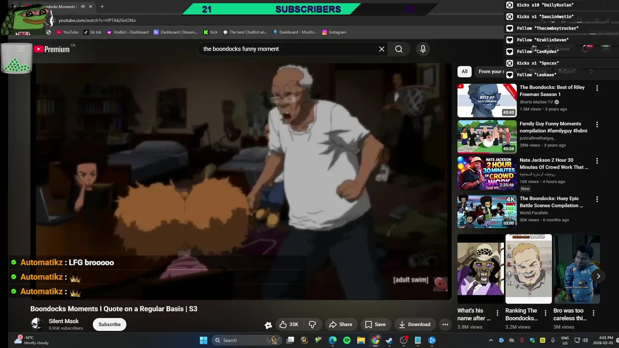
Task: Open The Boondocks: Best of Riley Freeman title
Action: click(552, 91)
